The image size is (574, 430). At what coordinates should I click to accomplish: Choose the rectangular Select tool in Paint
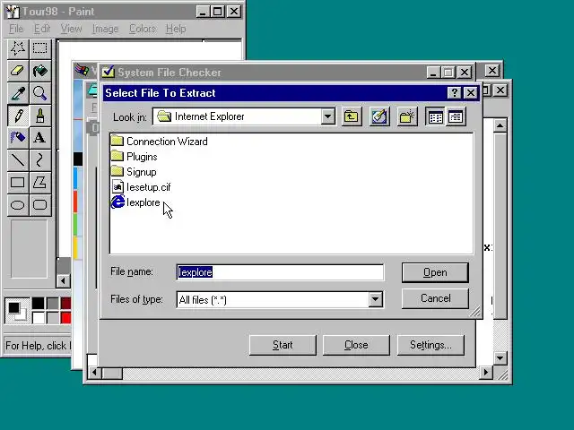[39, 48]
